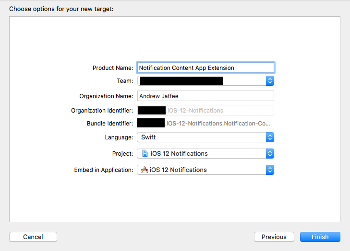The height and width of the screenshot is (251, 350).
Task: Click the Xcode project file icon
Action: pos(145,154)
